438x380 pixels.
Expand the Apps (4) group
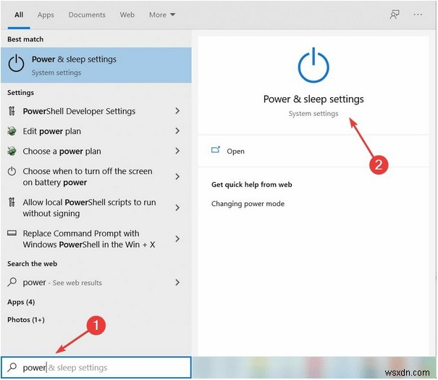click(x=21, y=302)
